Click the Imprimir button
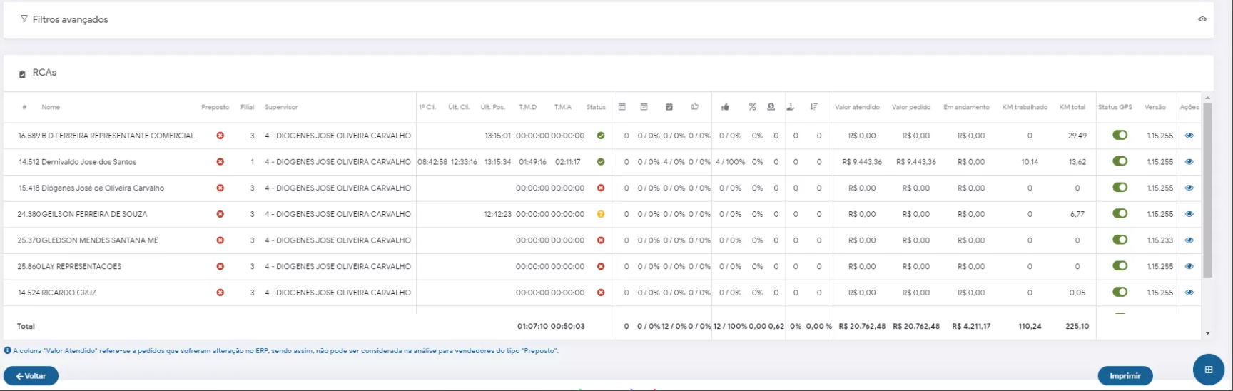 [x=1125, y=376]
